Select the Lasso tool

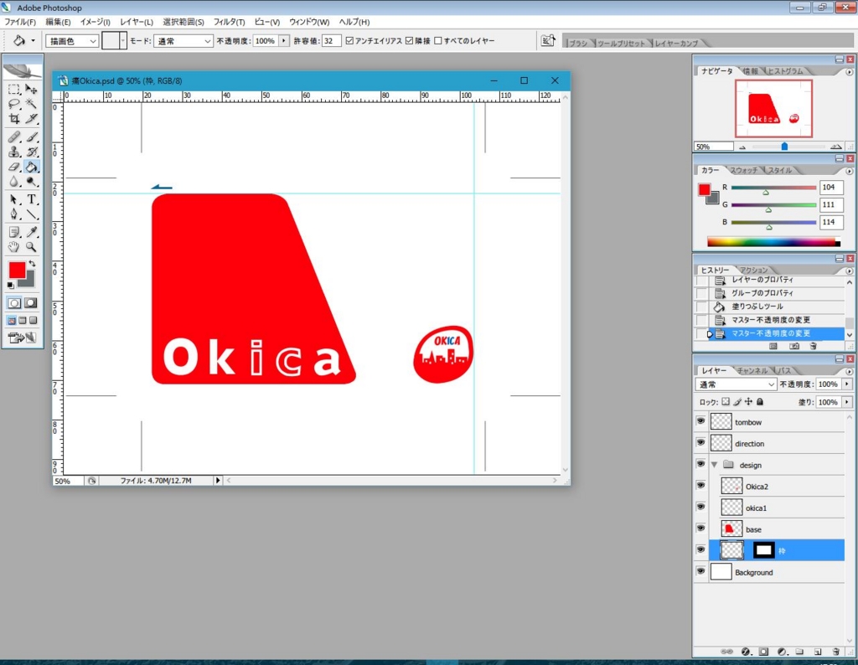point(14,104)
